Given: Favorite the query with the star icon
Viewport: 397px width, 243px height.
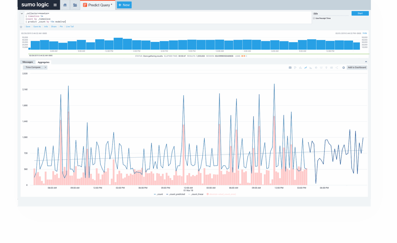Looking at the screenshot, I should click(21, 27).
